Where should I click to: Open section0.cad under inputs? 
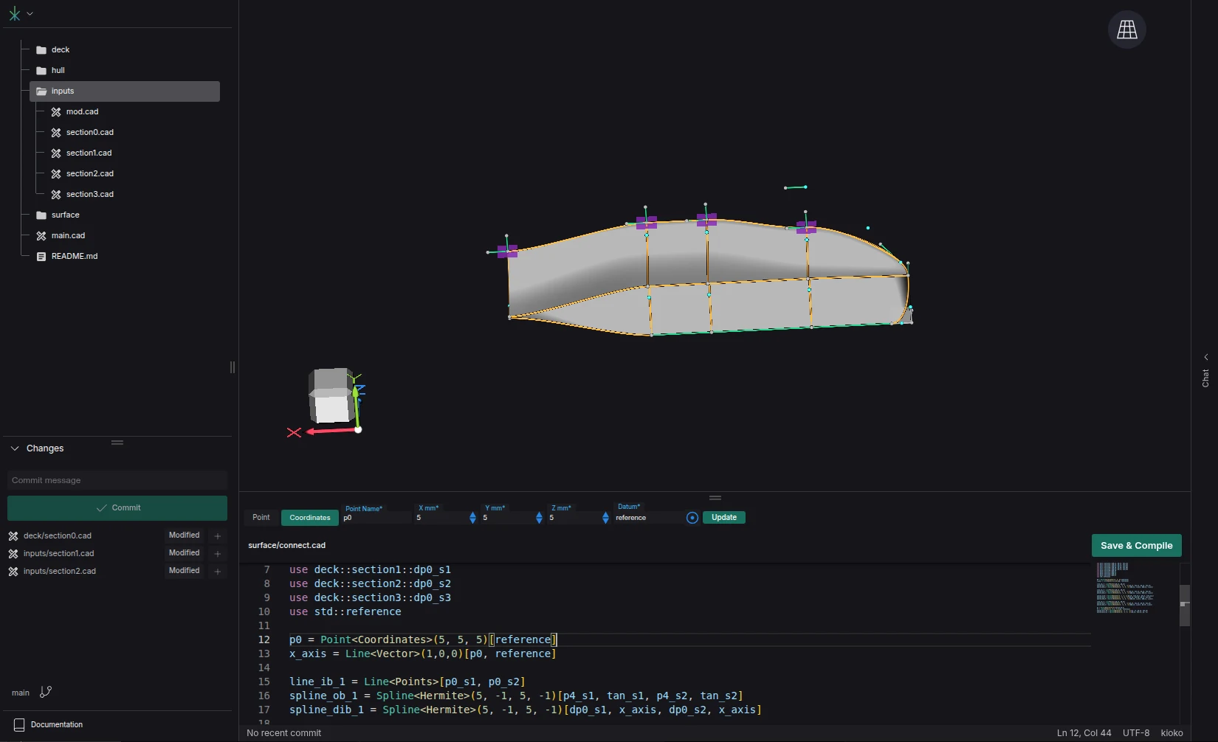(89, 133)
